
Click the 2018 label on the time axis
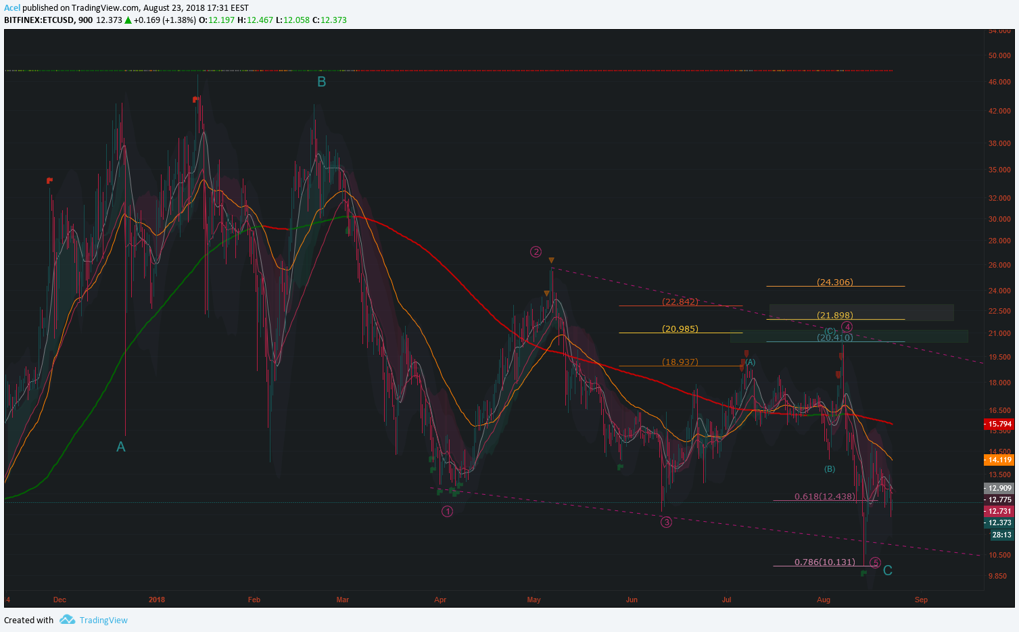tap(157, 600)
